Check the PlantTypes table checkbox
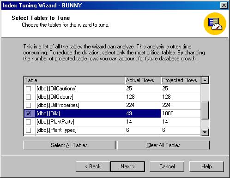 [28, 130]
